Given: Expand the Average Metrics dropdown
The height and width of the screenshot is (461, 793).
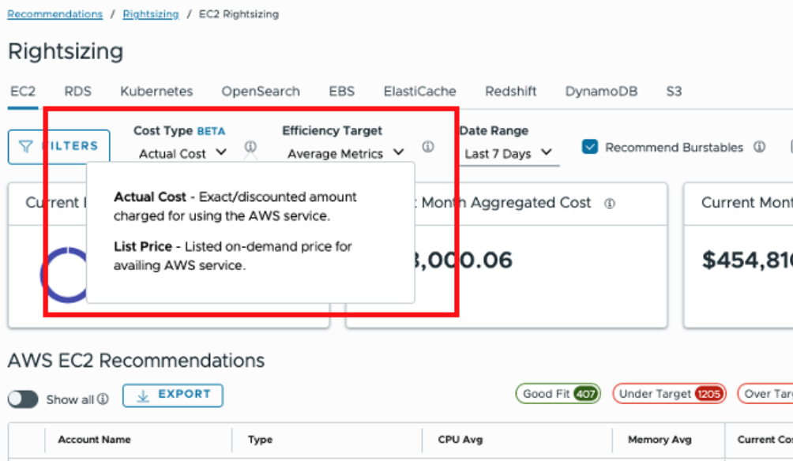Looking at the screenshot, I should point(346,153).
